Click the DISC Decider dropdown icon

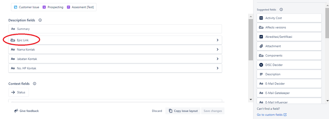(261, 65)
